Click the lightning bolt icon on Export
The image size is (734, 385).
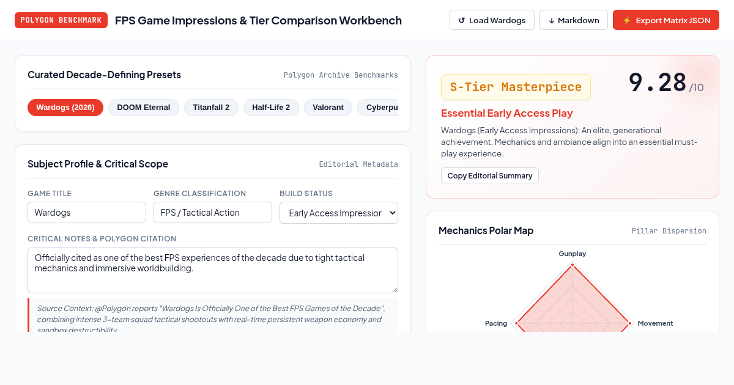(x=627, y=20)
